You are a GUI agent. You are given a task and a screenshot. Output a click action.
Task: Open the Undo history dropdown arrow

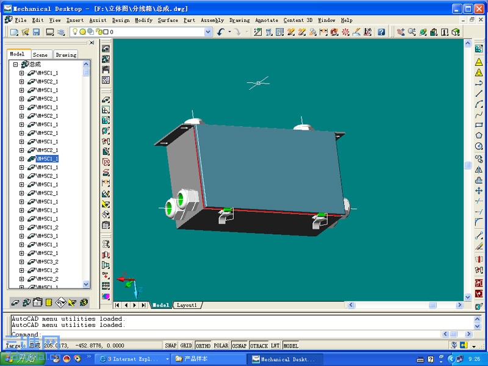[230, 32]
